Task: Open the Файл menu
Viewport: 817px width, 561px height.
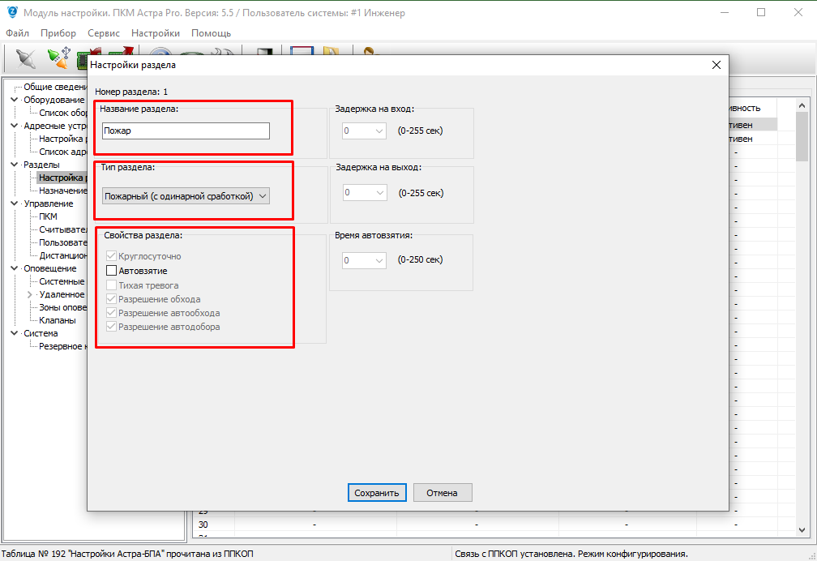Action: [x=17, y=33]
